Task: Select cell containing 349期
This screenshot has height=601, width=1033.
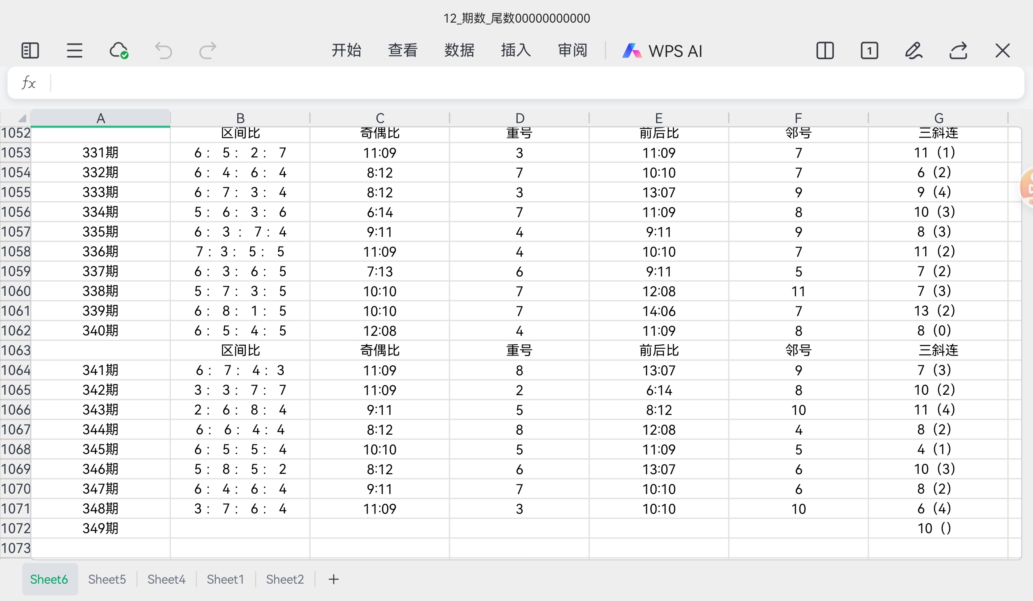Action: coord(100,528)
